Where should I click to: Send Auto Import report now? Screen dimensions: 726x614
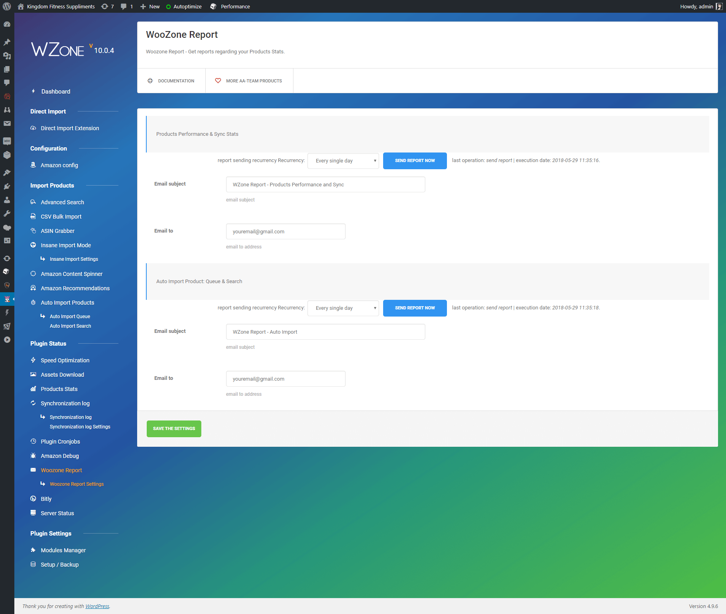tap(415, 308)
